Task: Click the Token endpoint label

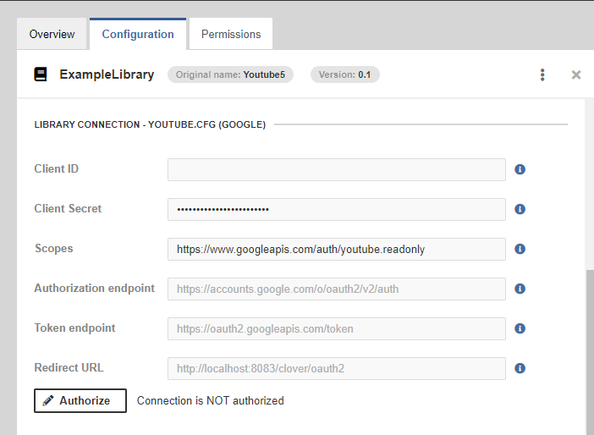Action: (74, 328)
